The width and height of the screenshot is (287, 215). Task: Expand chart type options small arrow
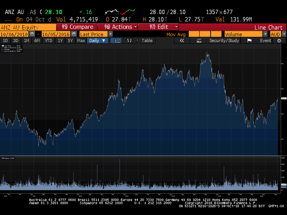point(137,41)
